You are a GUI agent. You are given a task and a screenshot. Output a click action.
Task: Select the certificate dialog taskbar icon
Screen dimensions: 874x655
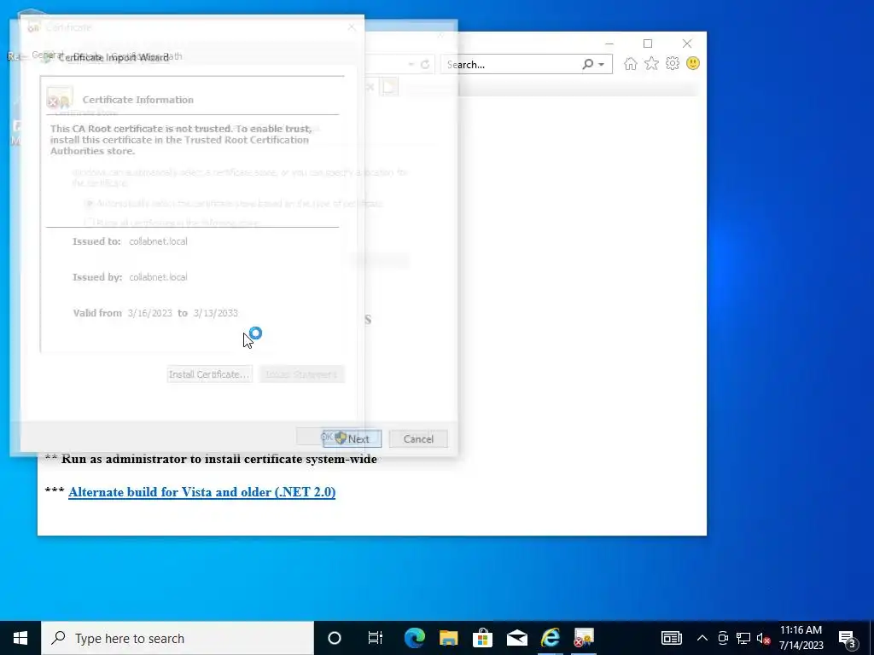point(584,638)
